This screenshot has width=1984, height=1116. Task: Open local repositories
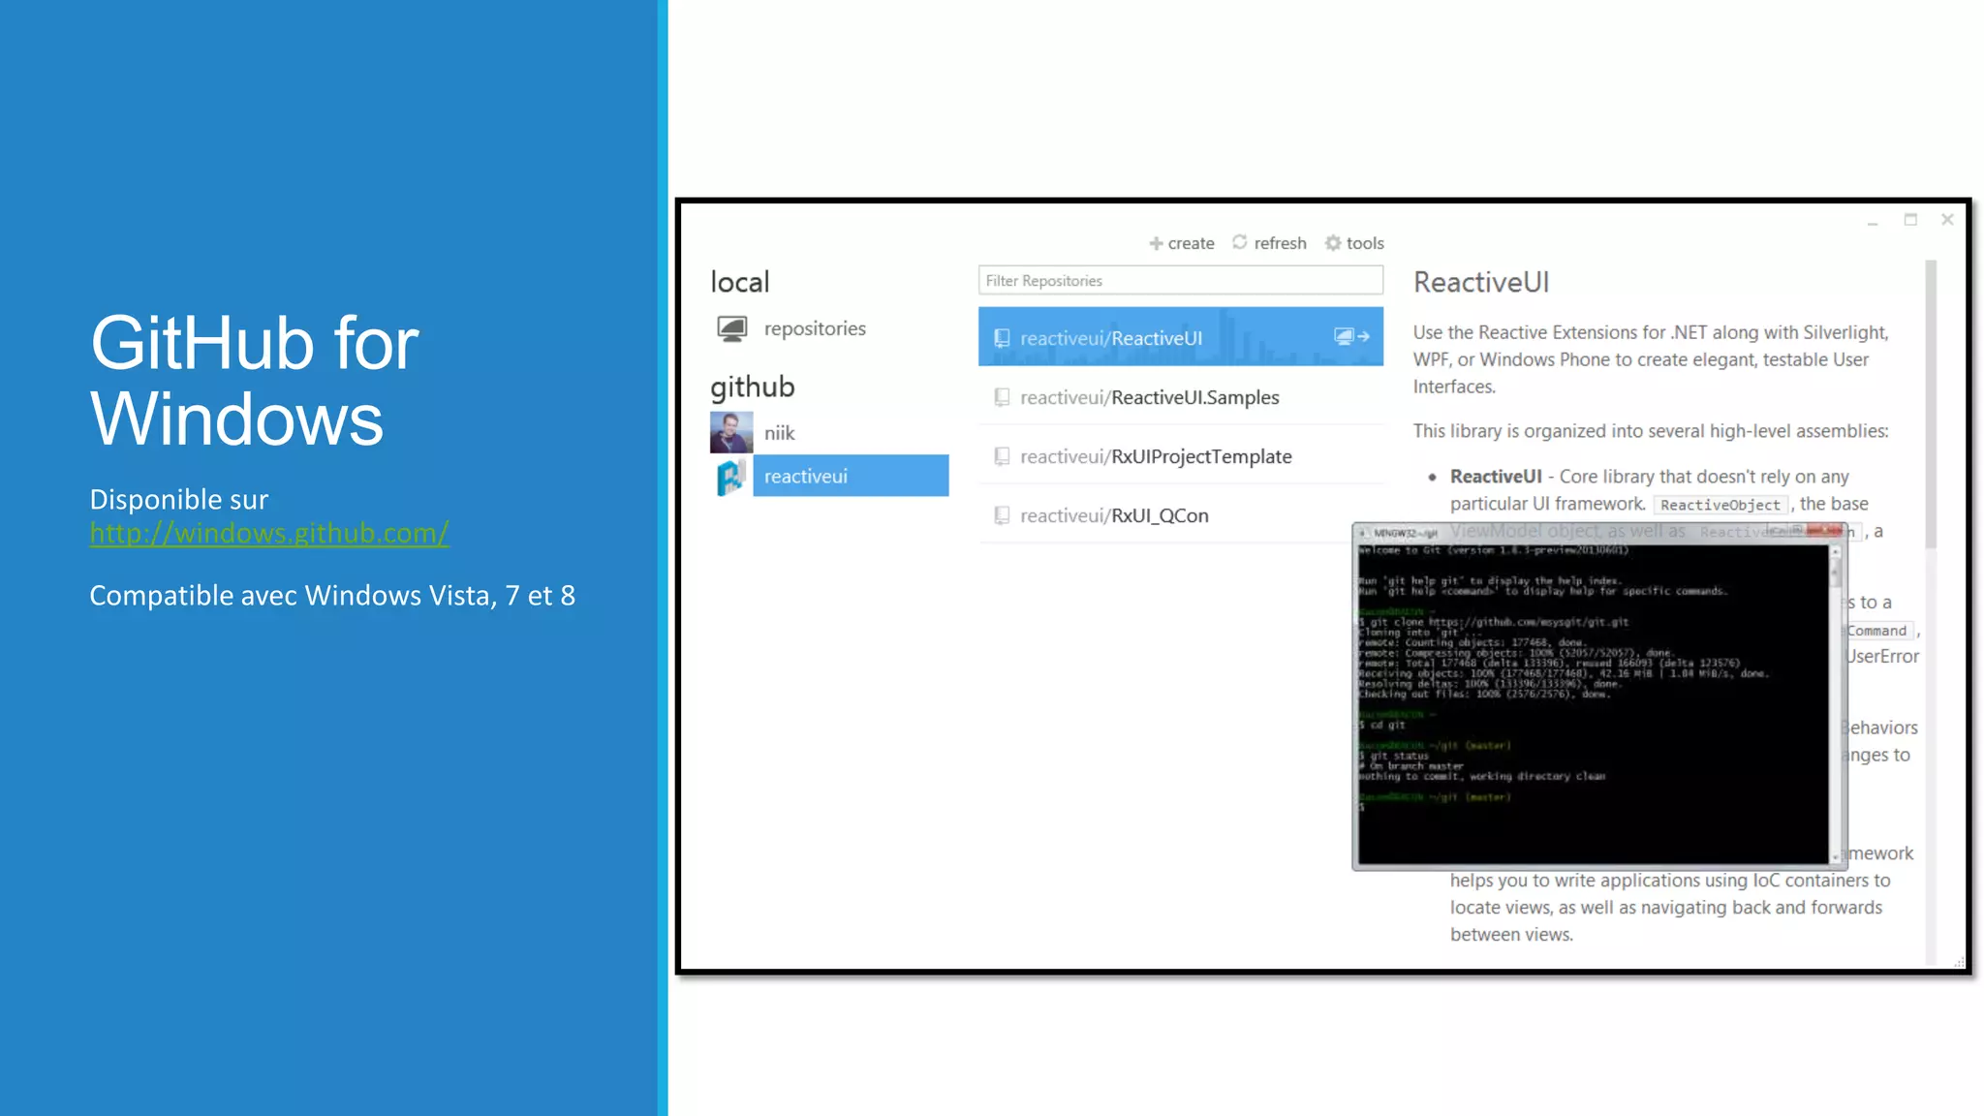(x=815, y=328)
